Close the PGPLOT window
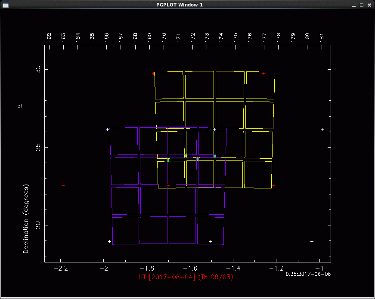The height and width of the screenshot is (299, 375). click(x=369, y=5)
